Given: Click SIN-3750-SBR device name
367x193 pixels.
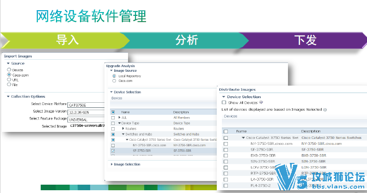Looking at the screenshot, I should point(263,162).
